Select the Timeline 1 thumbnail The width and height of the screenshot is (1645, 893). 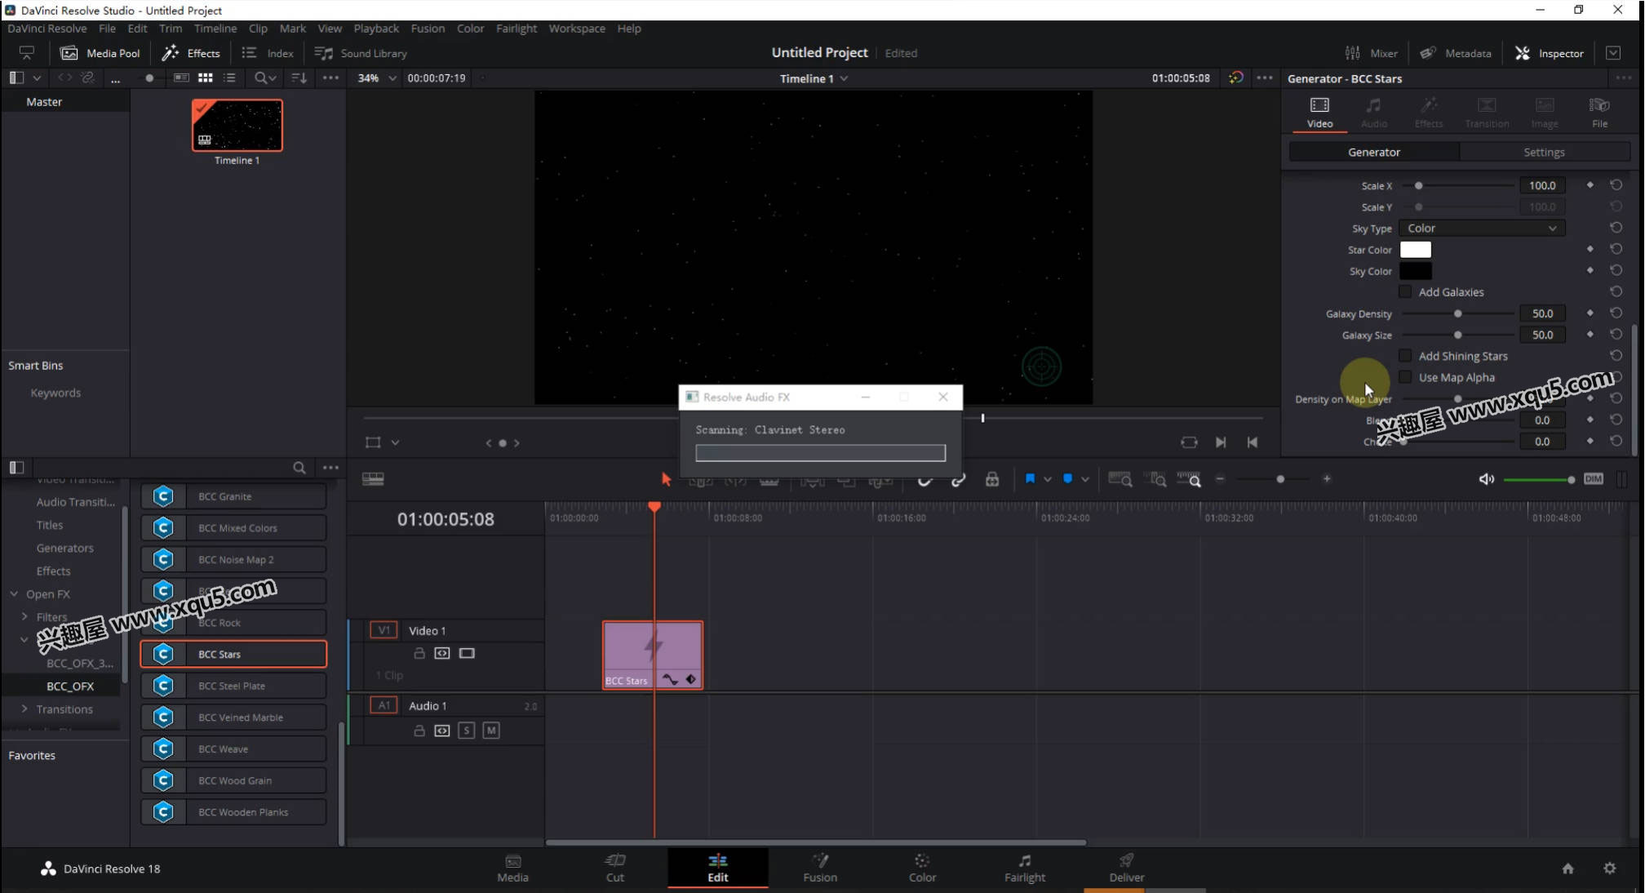click(237, 126)
